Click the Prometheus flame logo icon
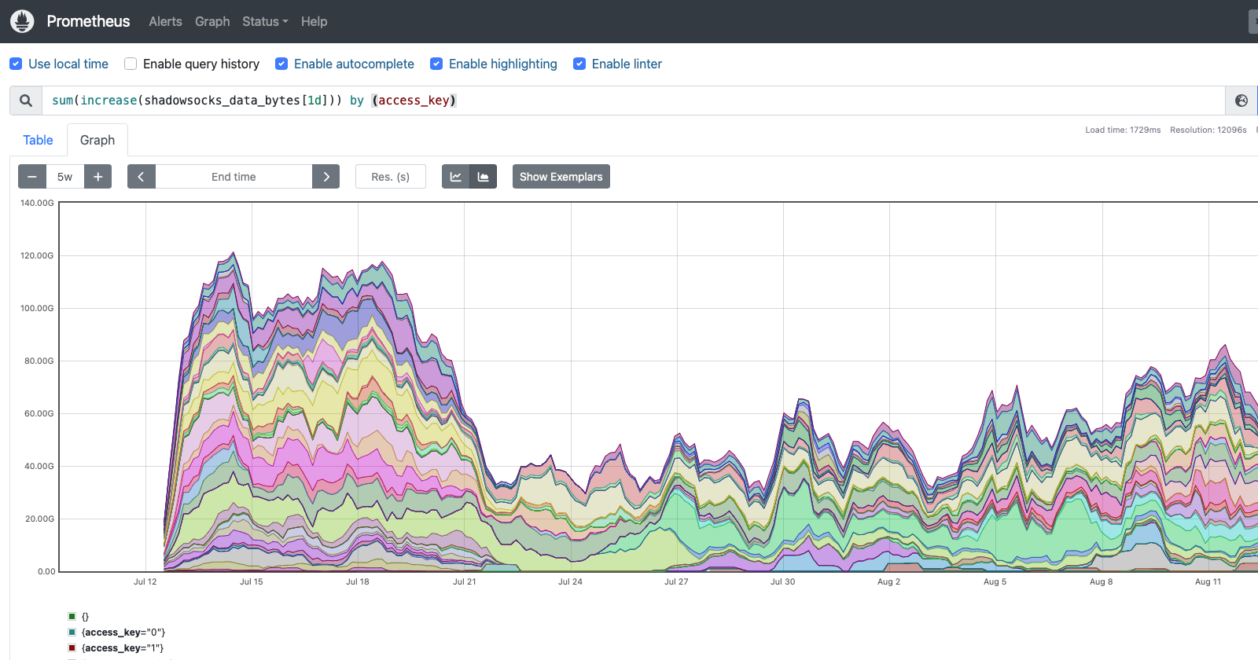The width and height of the screenshot is (1258, 660). pos(22,21)
